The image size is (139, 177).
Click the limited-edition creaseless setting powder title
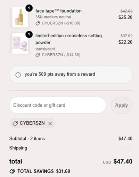click(68, 39)
